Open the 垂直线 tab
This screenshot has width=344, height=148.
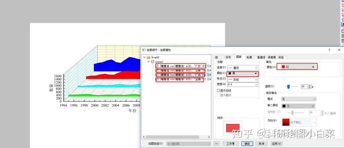pyautogui.click(x=261, y=57)
